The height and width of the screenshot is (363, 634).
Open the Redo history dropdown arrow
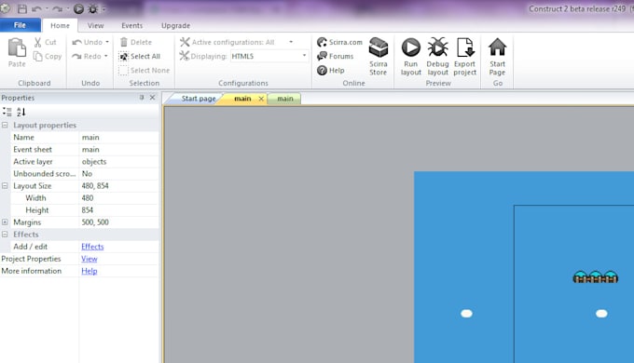click(x=106, y=56)
